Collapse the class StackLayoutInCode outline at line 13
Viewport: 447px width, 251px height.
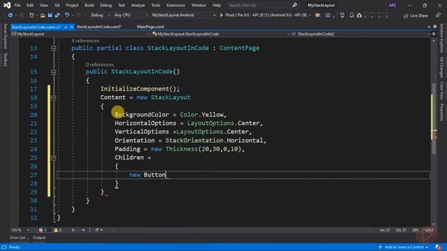54,48
